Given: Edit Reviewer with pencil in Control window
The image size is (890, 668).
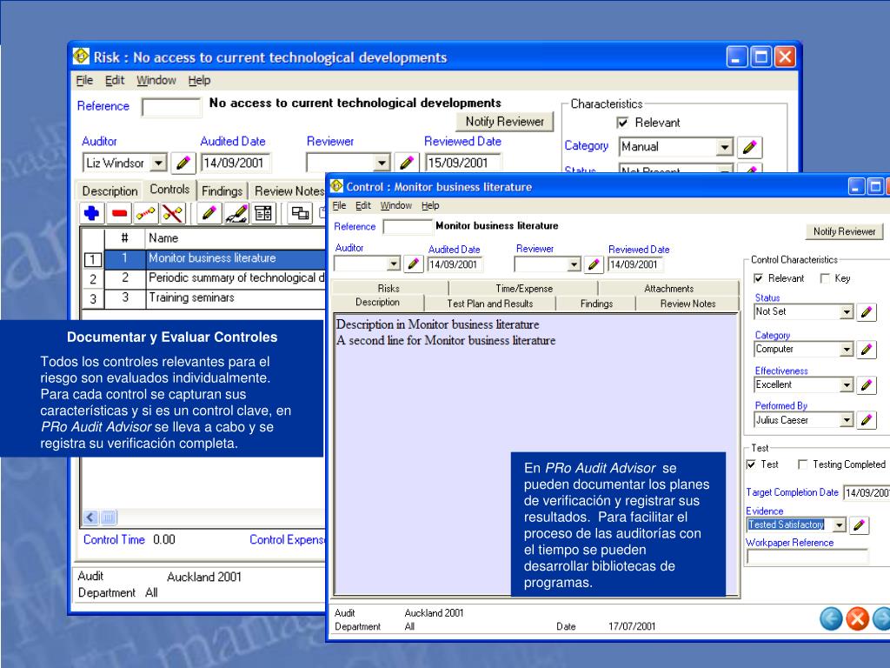Looking at the screenshot, I should click(x=593, y=264).
